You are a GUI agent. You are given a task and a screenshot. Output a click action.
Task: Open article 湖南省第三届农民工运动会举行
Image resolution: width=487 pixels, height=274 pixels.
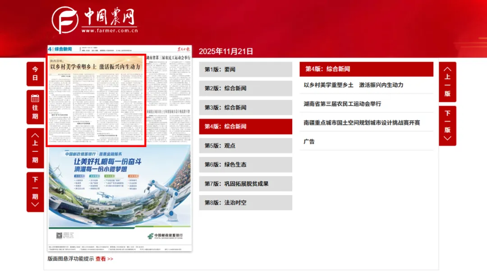342,104
